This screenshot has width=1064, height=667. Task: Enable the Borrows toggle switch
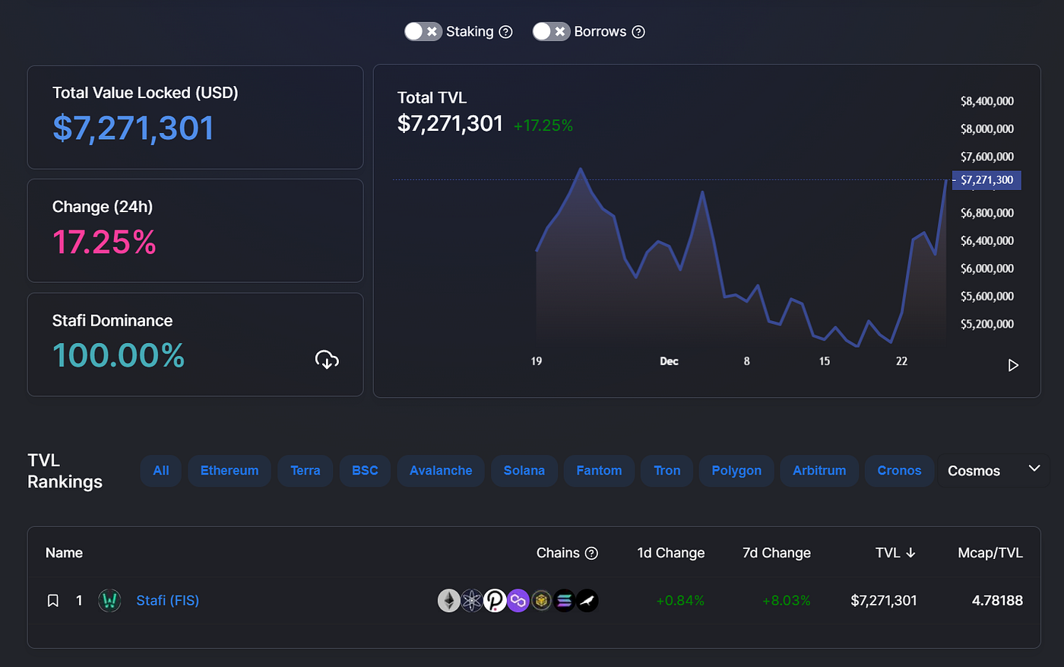click(551, 31)
